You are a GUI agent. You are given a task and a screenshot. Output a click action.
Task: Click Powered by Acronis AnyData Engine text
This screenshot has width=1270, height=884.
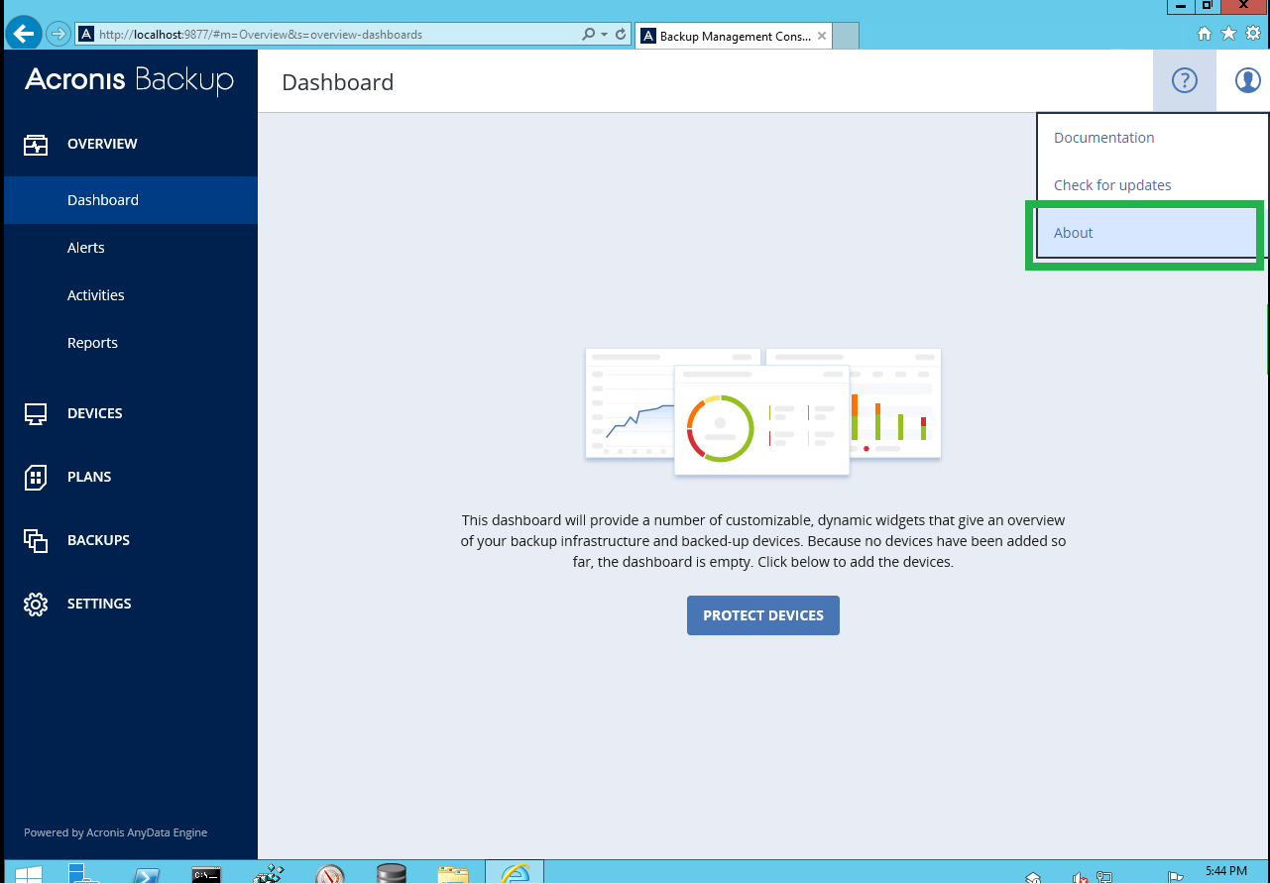tap(116, 832)
